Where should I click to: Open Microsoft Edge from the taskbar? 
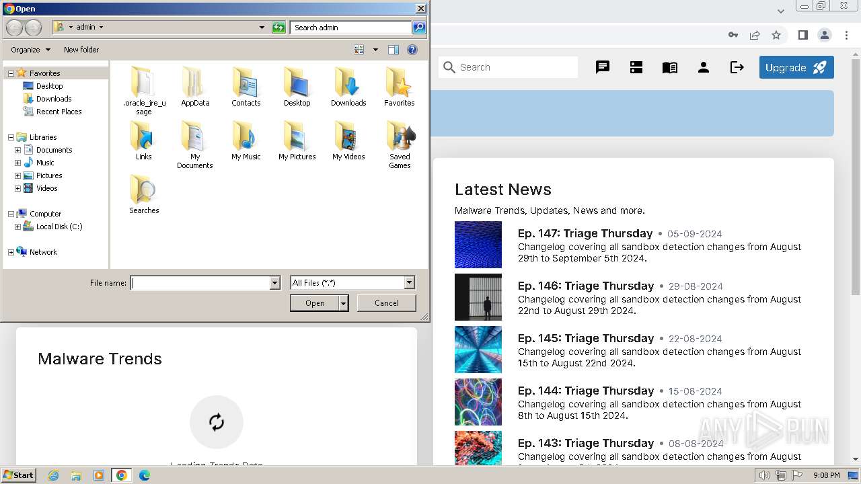[145, 475]
